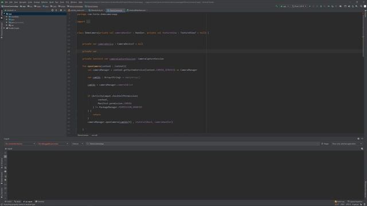Open the Logcat connected devices dropdown

pos(20,144)
